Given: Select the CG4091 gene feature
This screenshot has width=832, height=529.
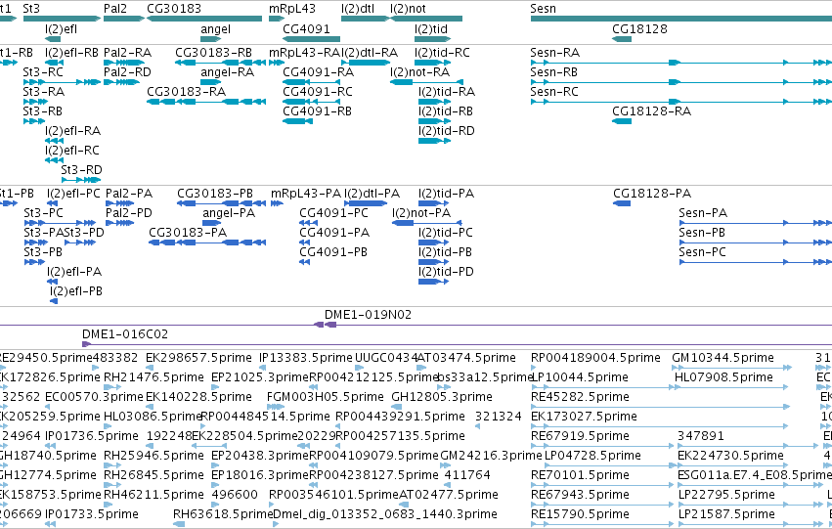Looking at the screenshot, I should point(312,39).
